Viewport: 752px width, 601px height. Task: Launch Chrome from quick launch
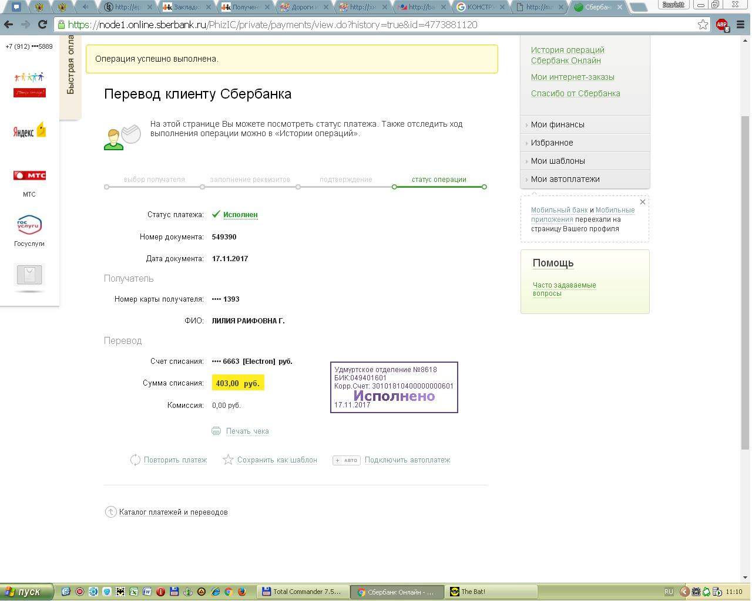(x=228, y=592)
